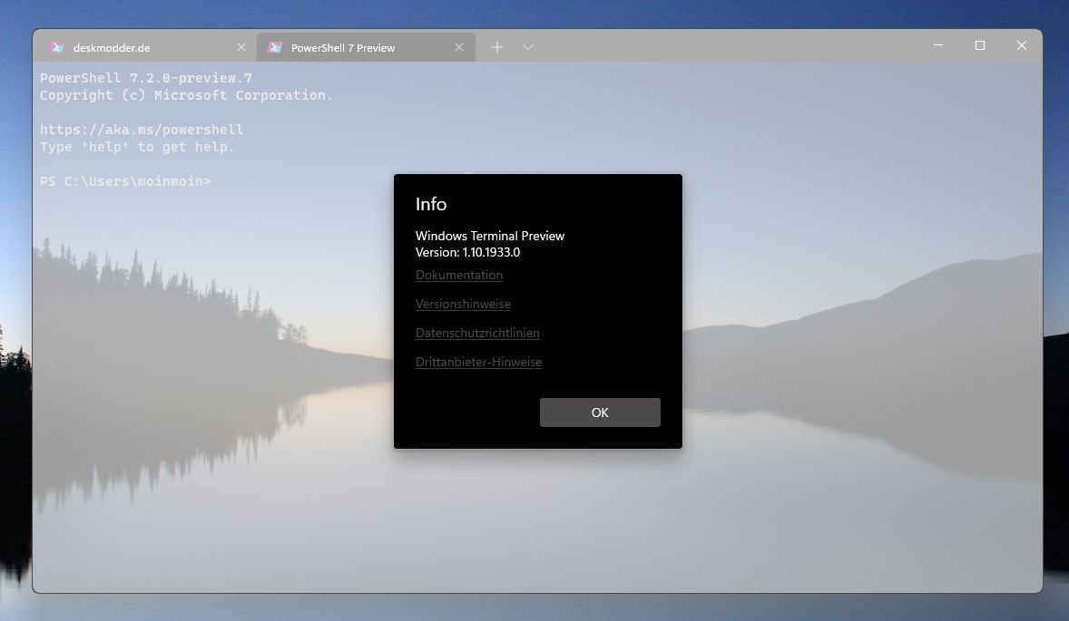Screen dimensions: 1069x621
Task: Click the Copyright (c) Microsoft Corporation line
Action: click(186, 95)
